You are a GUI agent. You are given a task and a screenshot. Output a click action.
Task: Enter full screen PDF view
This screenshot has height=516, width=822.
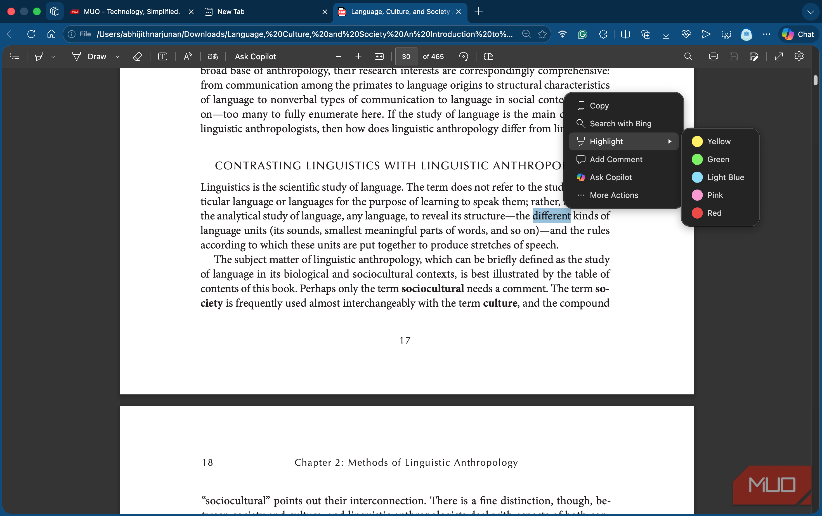point(779,56)
